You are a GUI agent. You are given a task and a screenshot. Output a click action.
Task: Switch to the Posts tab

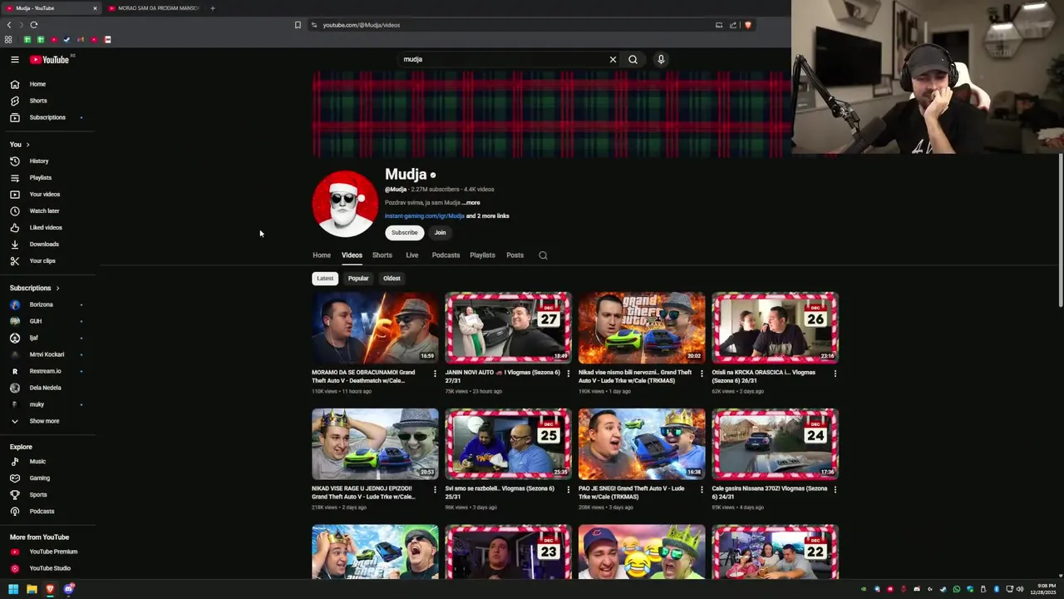pyautogui.click(x=515, y=255)
